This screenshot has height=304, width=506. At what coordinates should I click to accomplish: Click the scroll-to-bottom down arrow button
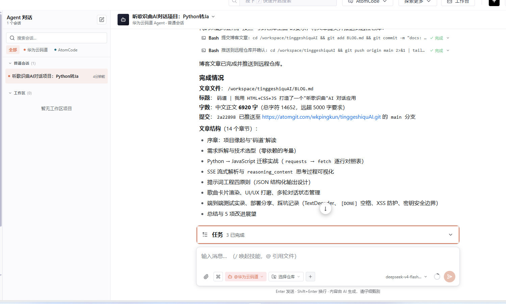point(326,209)
